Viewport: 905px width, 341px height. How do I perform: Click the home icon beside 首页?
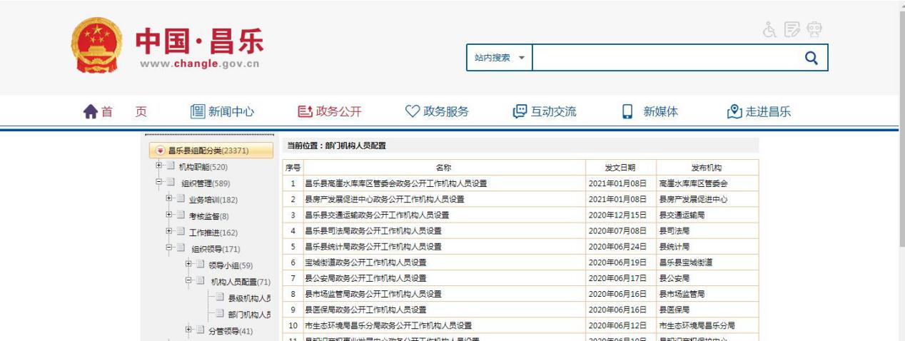(91, 112)
